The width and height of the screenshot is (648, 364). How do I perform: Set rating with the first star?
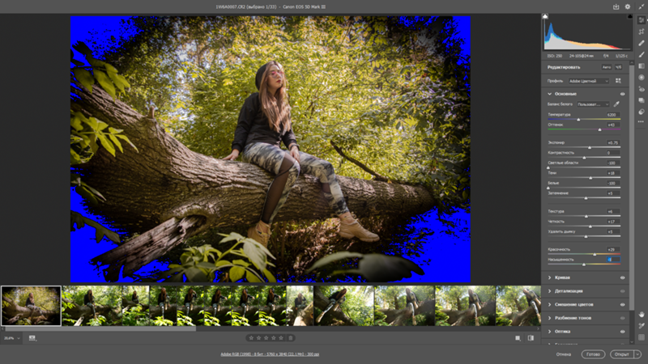[251, 338]
